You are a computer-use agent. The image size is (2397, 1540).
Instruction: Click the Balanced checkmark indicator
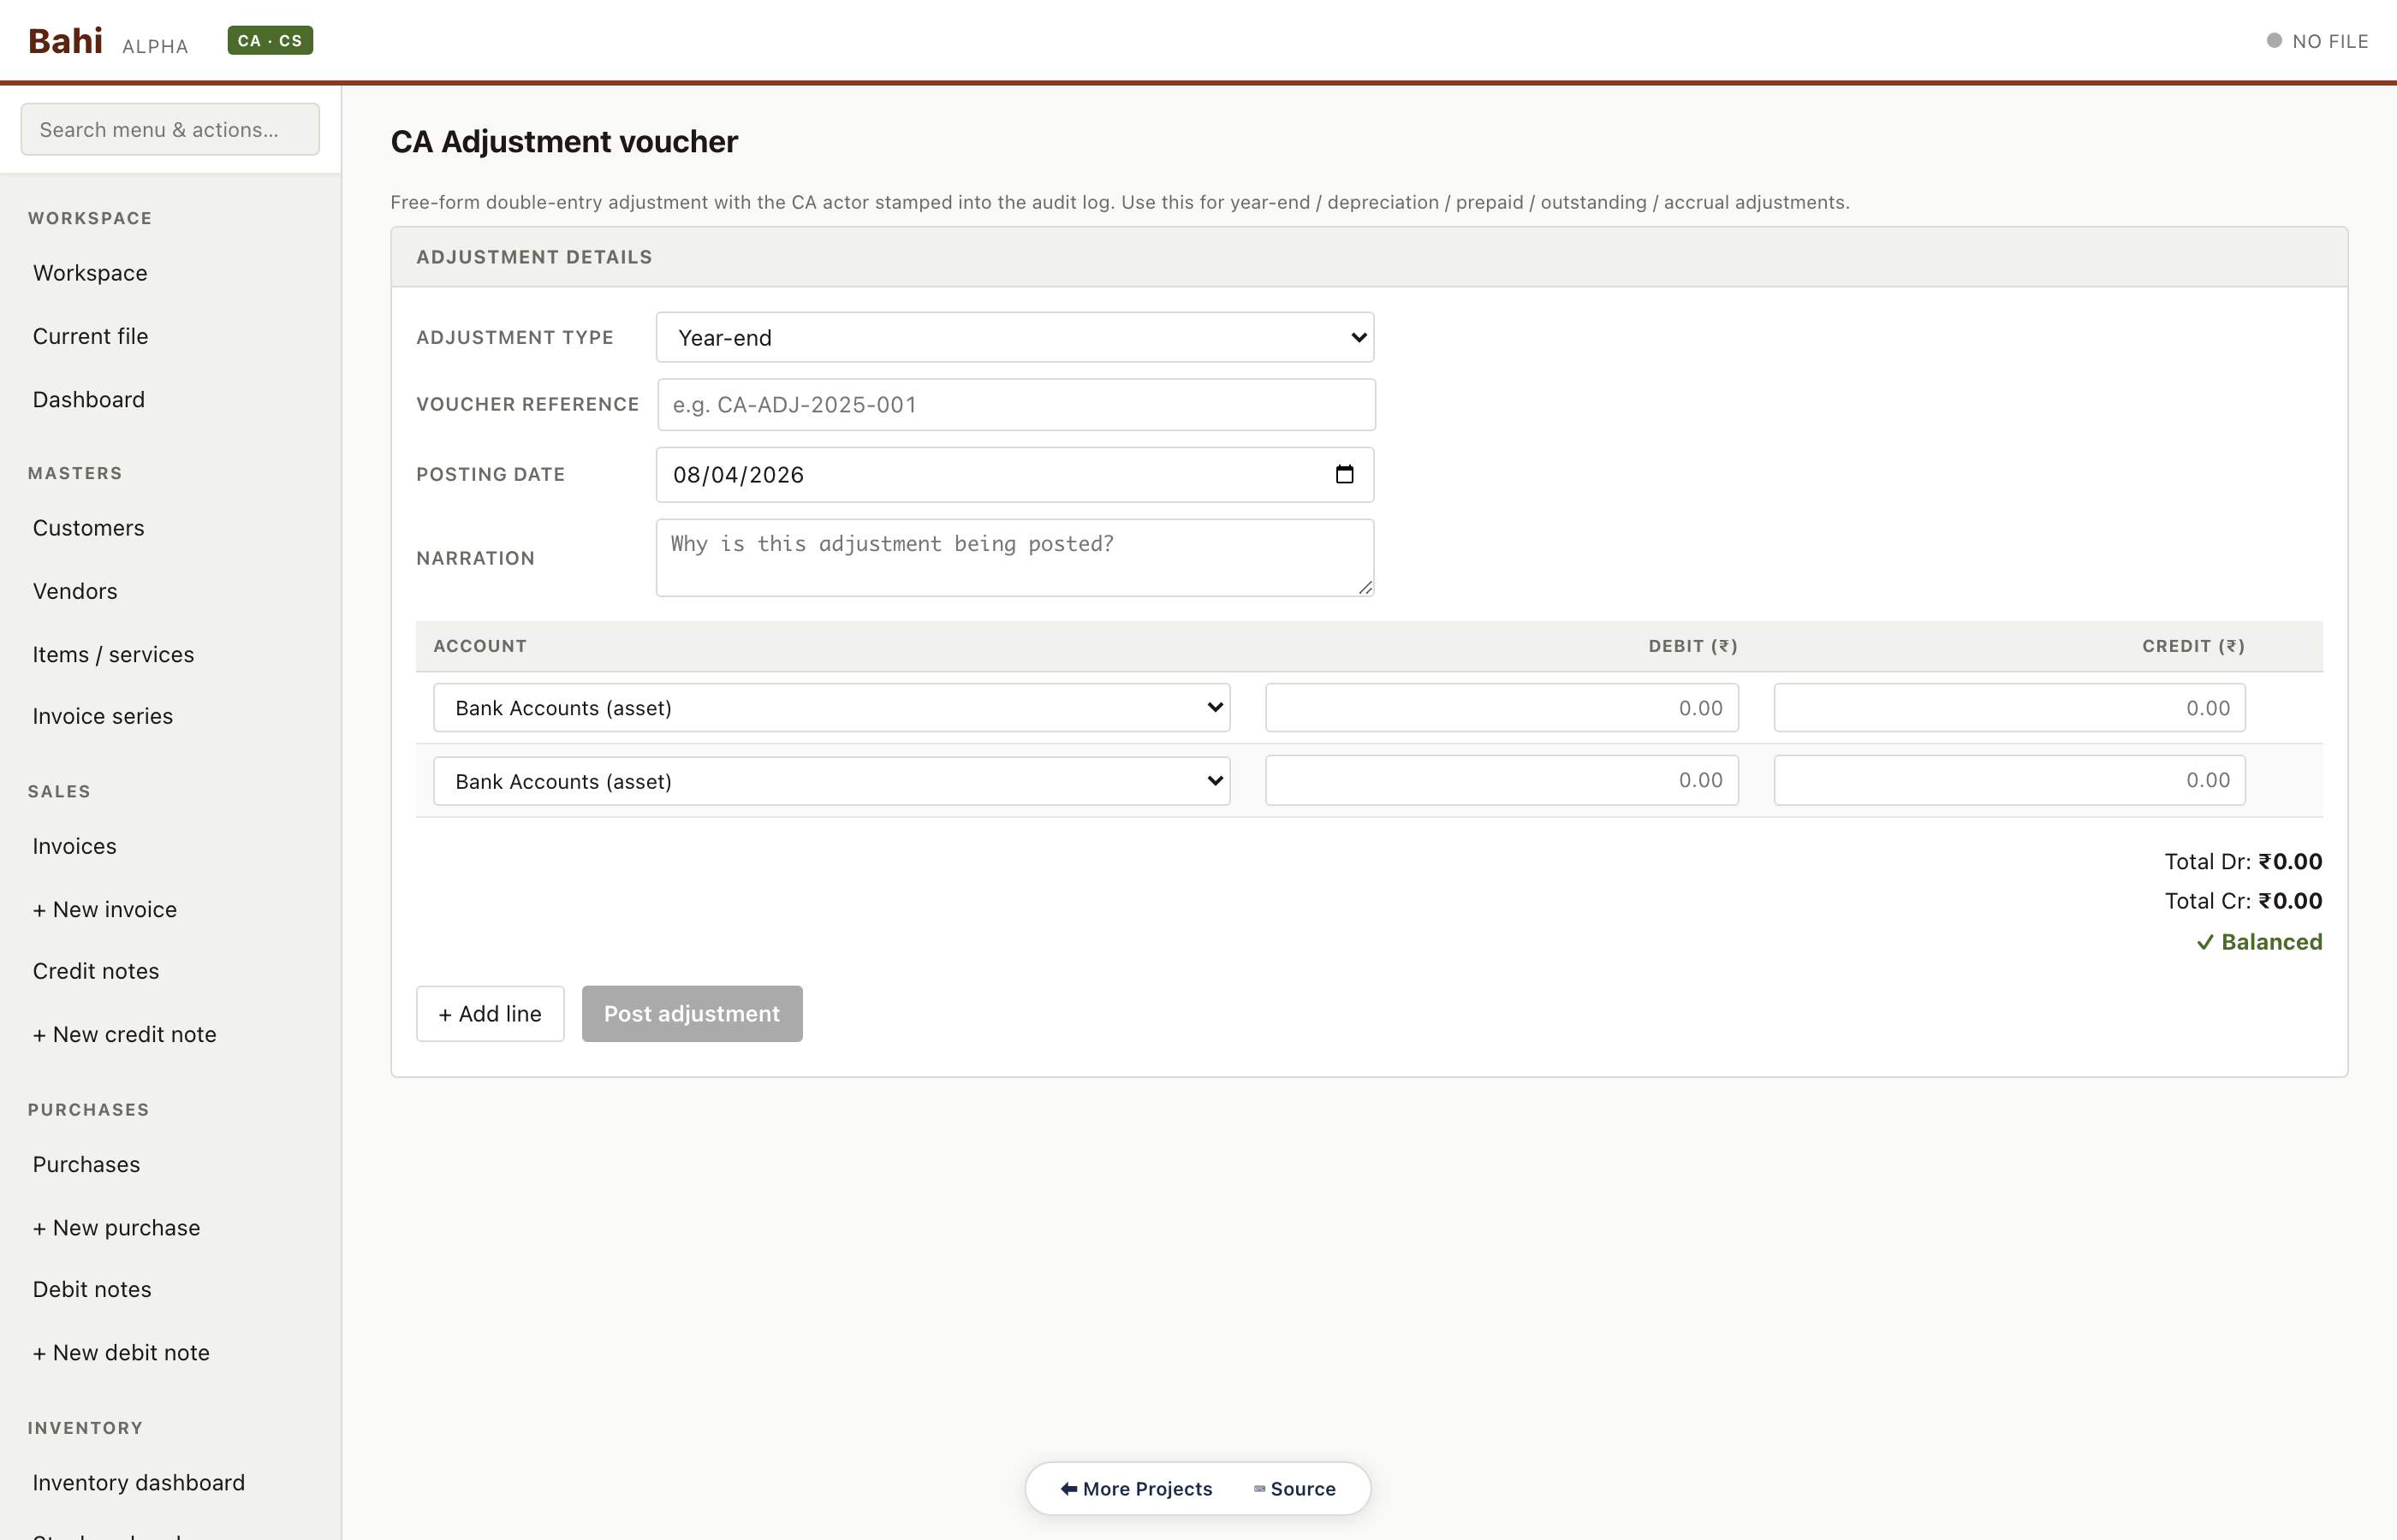point(2259,941)
